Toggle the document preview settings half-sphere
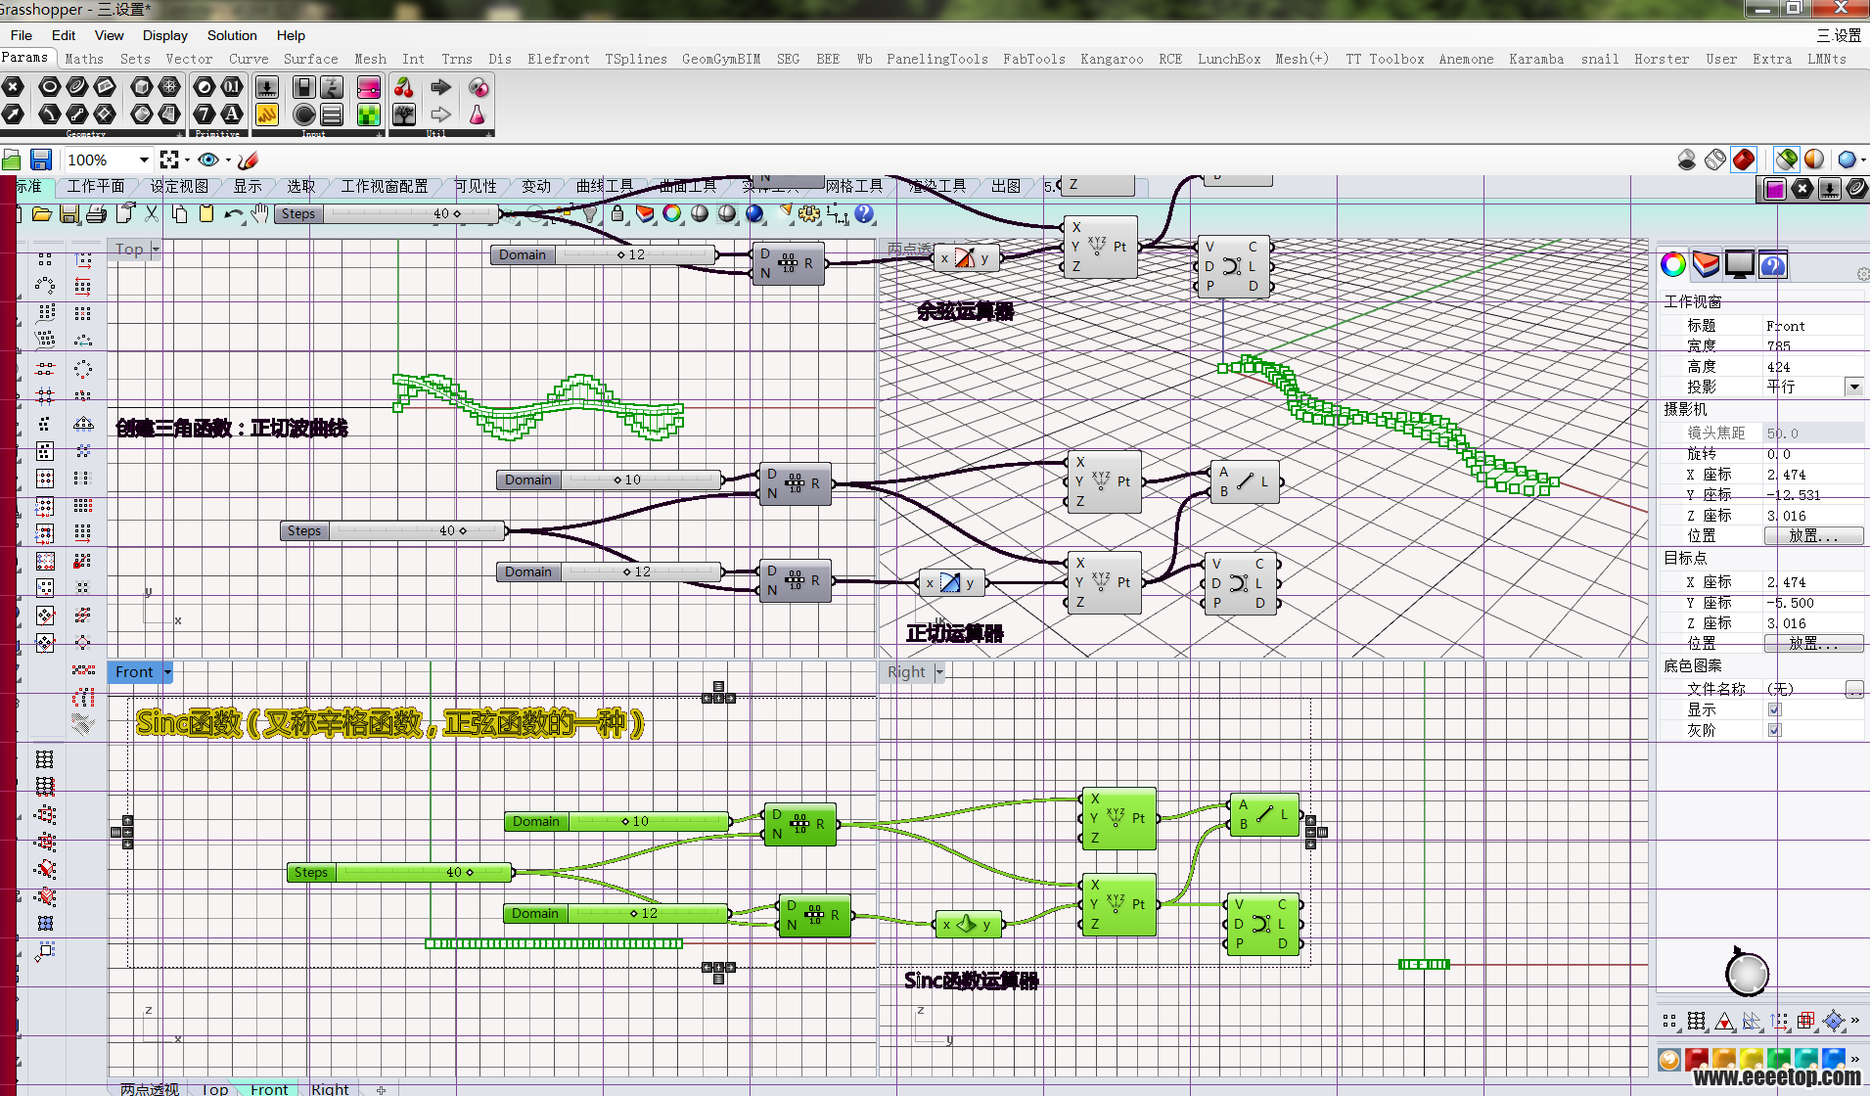Screen dimensions: 1870x1096 coord(1814,160)
